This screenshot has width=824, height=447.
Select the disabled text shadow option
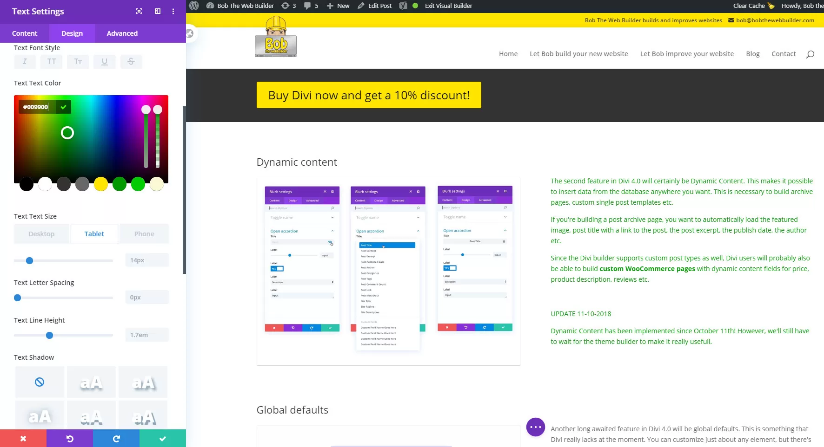(x=40, y=382)
